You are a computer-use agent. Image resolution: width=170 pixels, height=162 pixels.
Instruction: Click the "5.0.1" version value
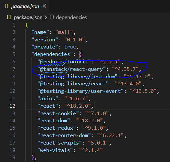[x=99, y=143]
